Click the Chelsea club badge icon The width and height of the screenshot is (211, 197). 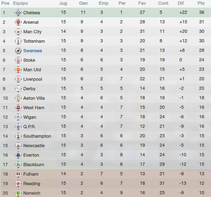point(18,13)
